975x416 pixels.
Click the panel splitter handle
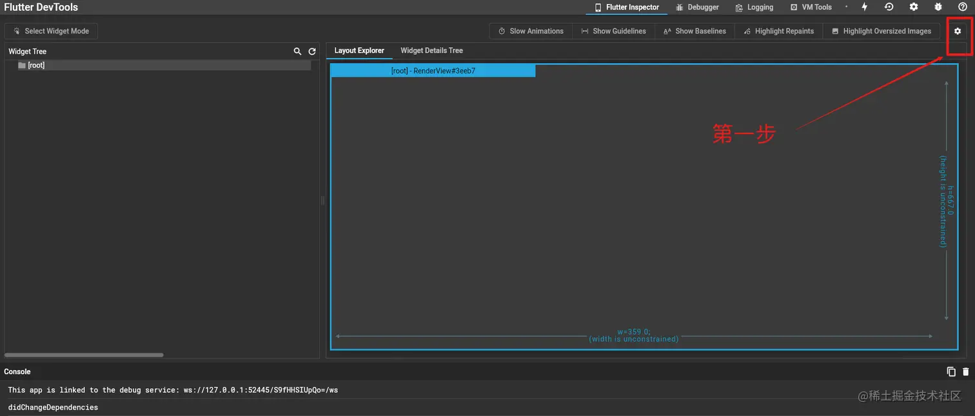coord(323,201)
